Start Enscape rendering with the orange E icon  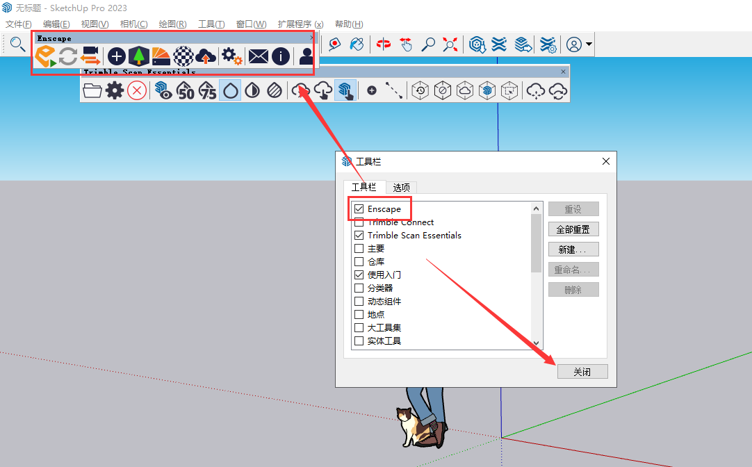pos(46,56)
